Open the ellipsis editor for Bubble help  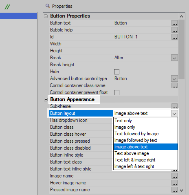point(174,30)
